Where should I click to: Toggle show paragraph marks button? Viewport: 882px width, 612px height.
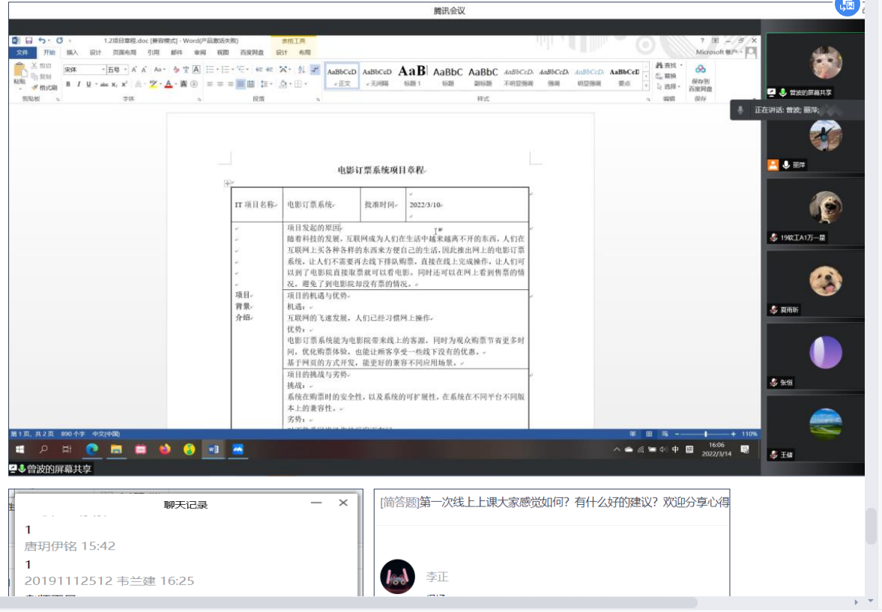[x=315, y=70]
